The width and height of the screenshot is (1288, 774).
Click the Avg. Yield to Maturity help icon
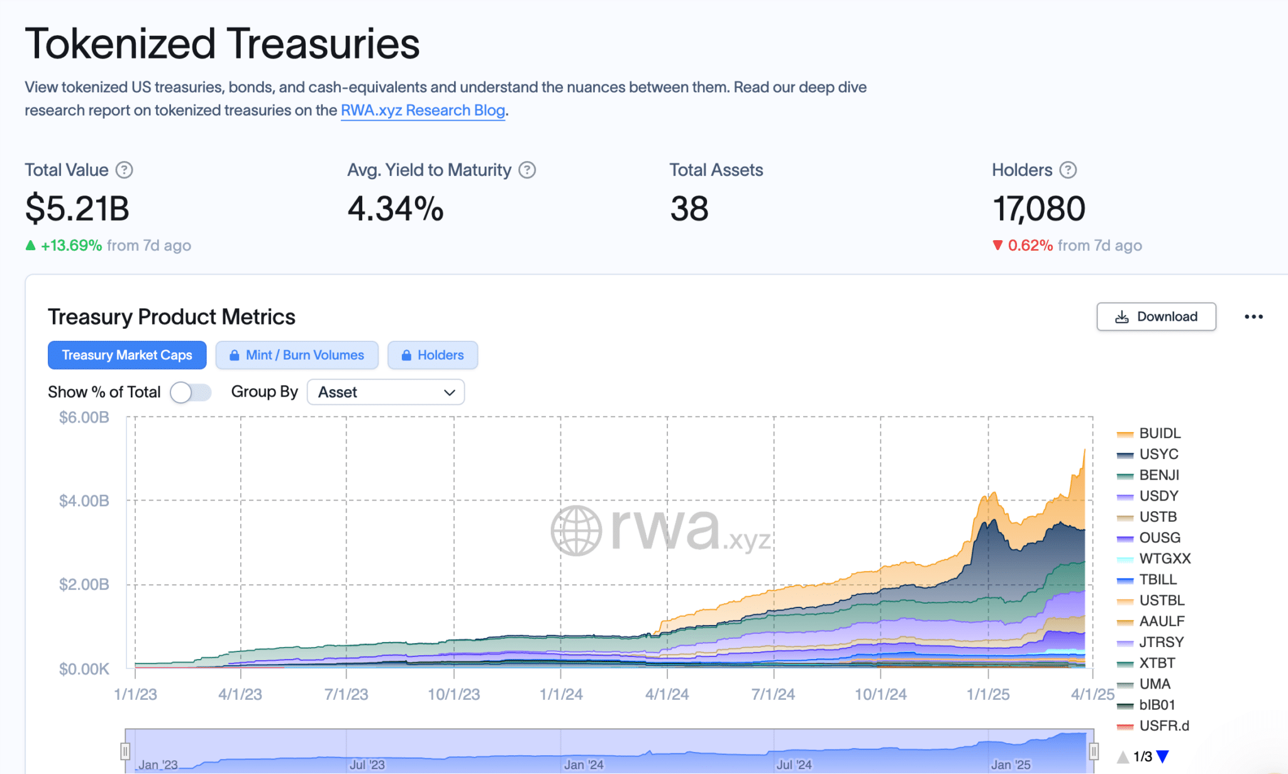[x=527, y=170]
